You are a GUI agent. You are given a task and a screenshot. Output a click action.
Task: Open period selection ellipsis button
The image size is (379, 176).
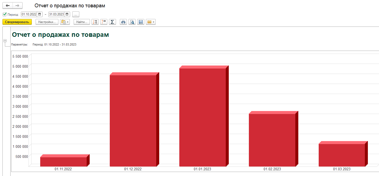pyautogui.click(x=76, y=14)
